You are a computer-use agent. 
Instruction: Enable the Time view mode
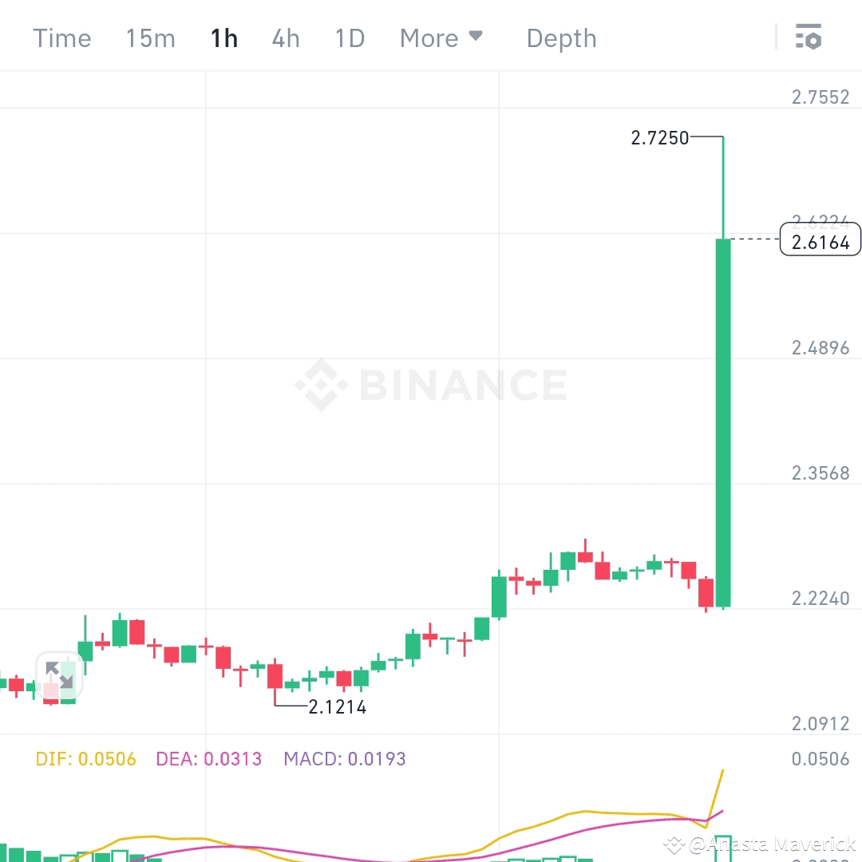tap(61, 38)
